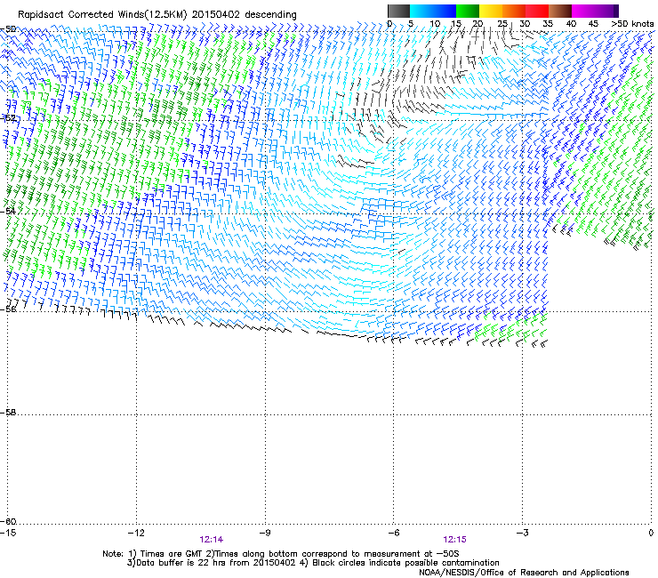This screenshot has height=578, width=658.
Task: Click the '-15' longitude axis label
Action: 8,533
